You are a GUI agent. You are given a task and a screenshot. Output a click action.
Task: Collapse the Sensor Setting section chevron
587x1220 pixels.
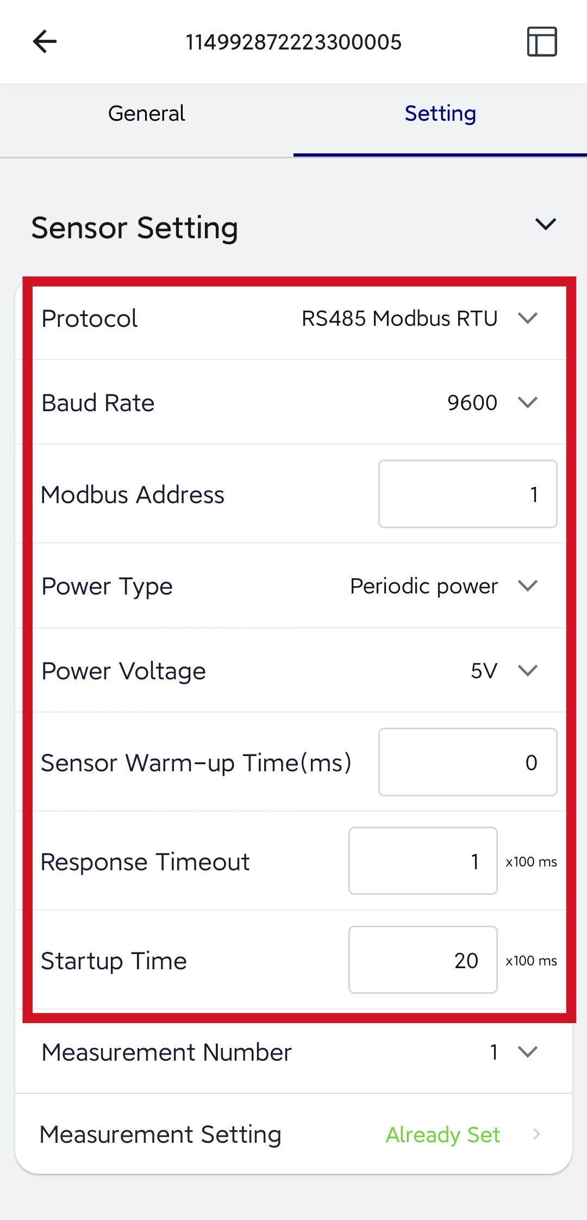click(x=545, y=224)
